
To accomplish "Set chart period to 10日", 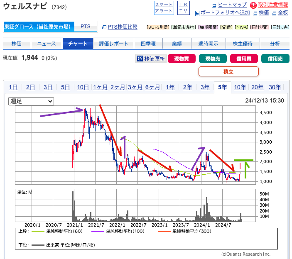I will [x=83, y=87].
